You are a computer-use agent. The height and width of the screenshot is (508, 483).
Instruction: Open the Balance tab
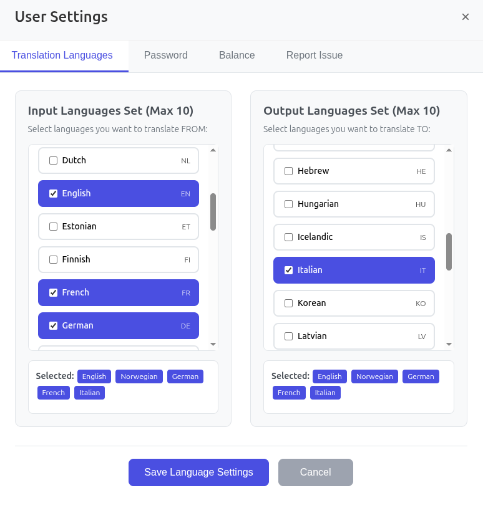(237, 55)
